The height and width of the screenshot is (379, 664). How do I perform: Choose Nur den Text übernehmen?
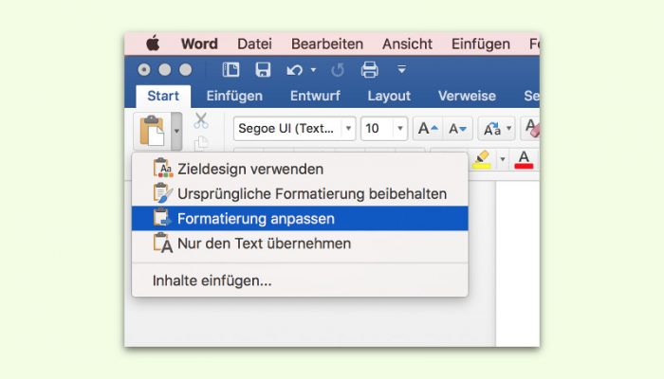tap(300, 244)
